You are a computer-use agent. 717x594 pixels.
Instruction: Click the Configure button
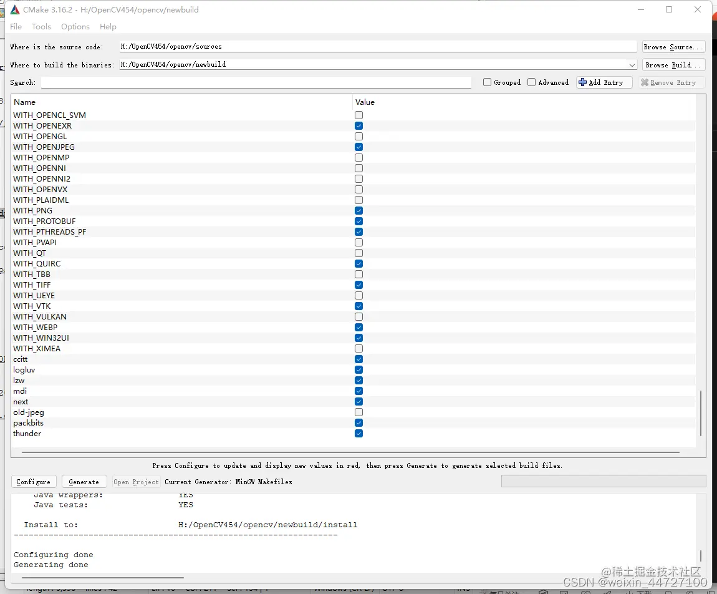point(34,482)
